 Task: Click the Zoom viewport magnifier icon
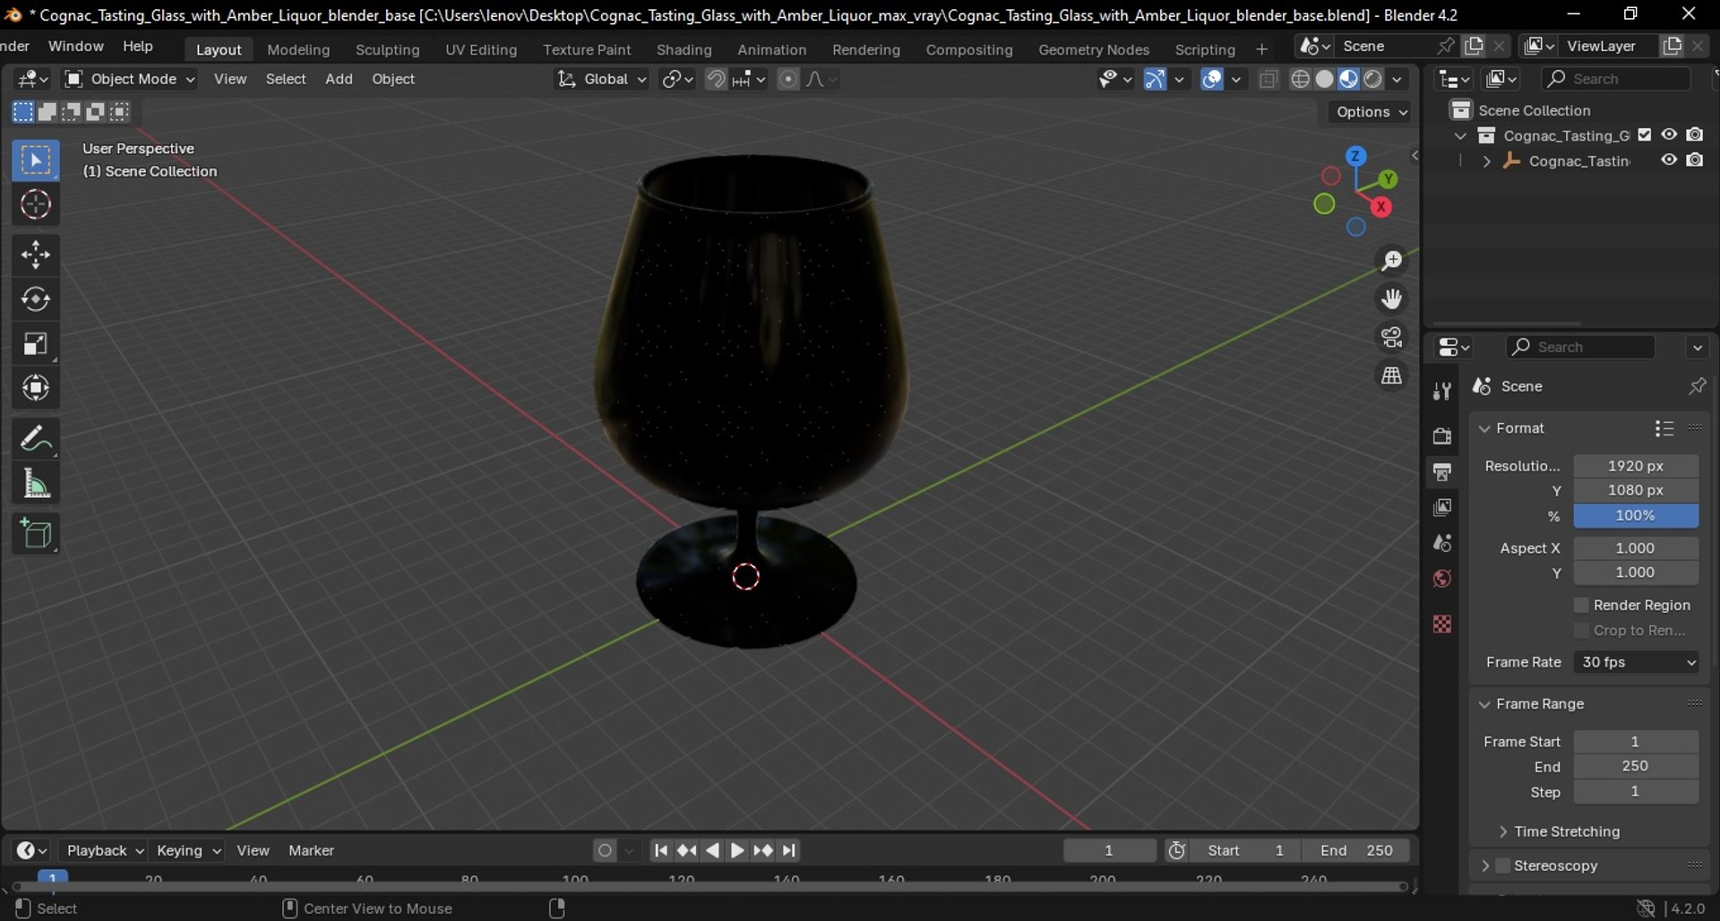click(x=1391, y=261)
